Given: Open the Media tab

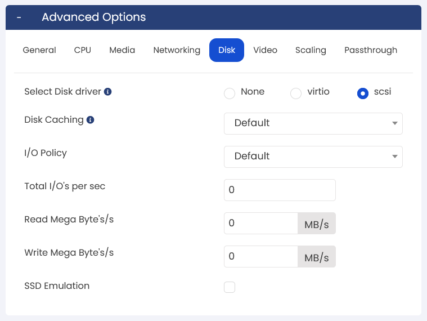Looking at the screenshot, I should click(x=122, y=50).
